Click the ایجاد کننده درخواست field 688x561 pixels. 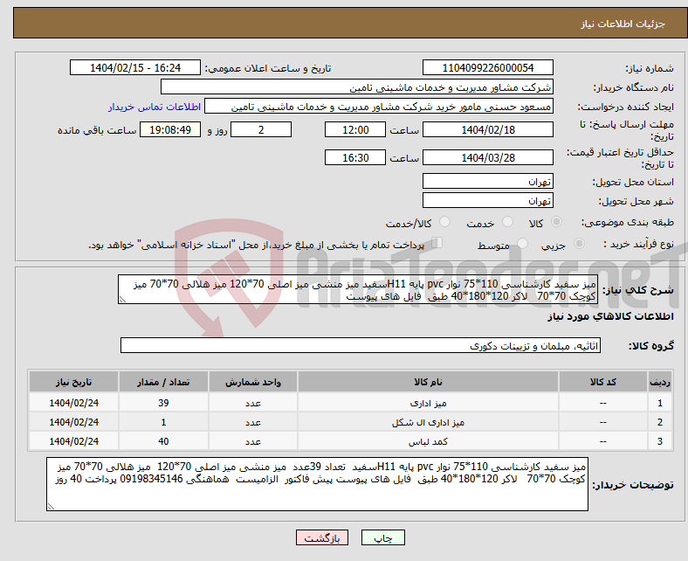379,107
